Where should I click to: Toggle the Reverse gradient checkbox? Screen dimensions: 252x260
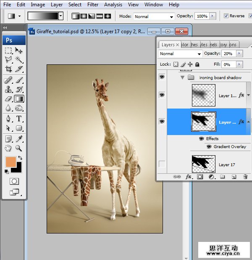pyautogui.click(x=226, y=16)
